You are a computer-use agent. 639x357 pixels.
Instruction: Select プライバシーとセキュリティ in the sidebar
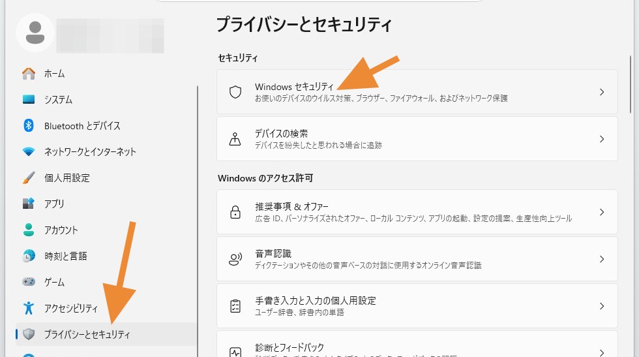tap(106, 334)
